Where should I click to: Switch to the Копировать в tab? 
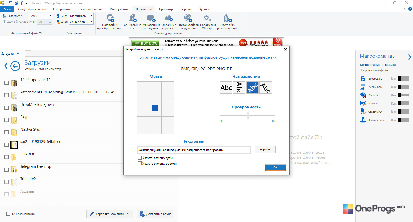coord(63,9)
